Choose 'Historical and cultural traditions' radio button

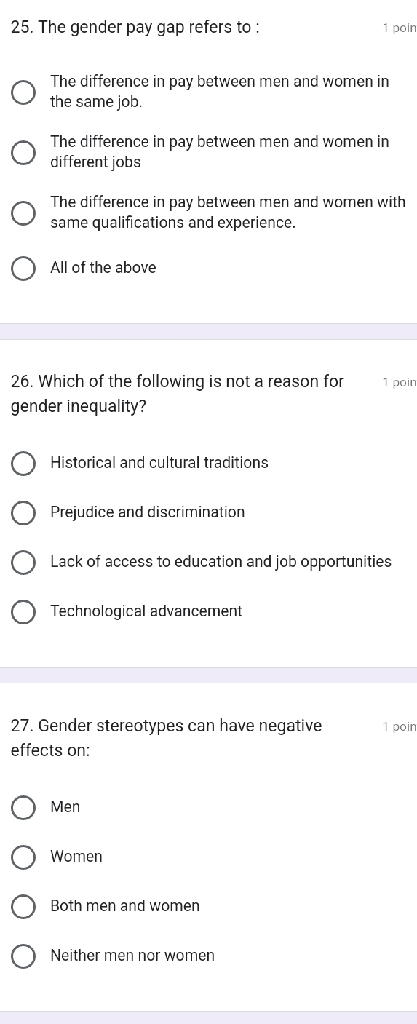tap(23, 464)
